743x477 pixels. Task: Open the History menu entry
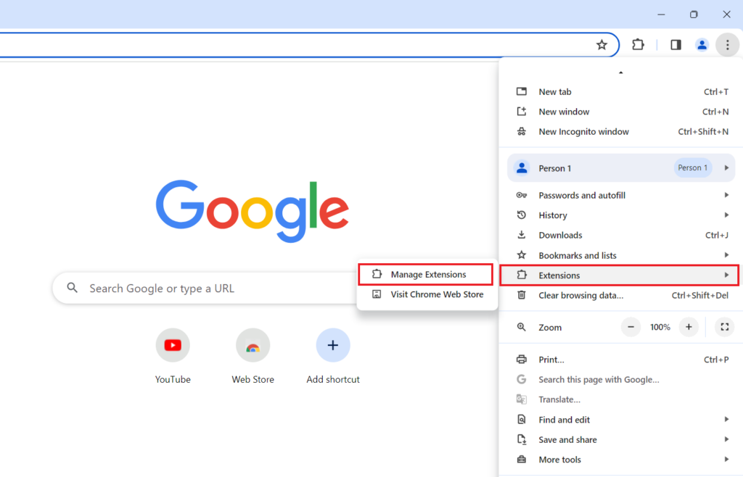click(x=621, y=215)
